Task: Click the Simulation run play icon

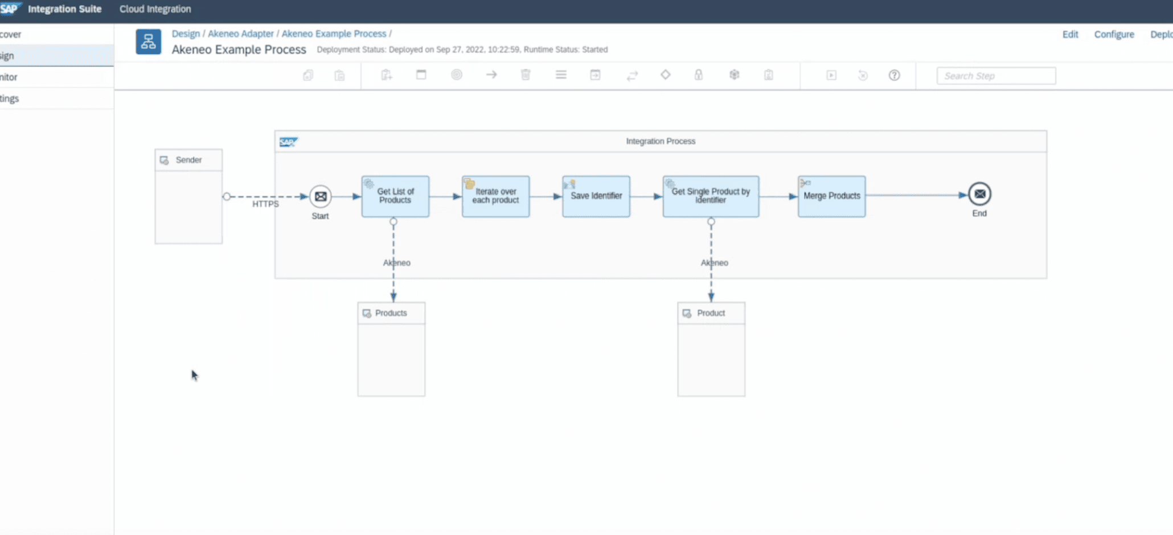Action: click(x=831, y=75)
